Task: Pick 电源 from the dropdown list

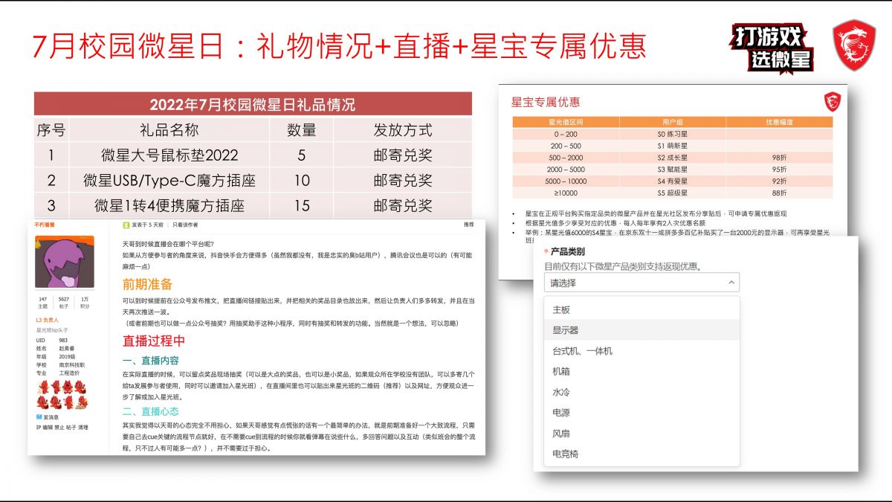Action: click(x=641, y=413)
